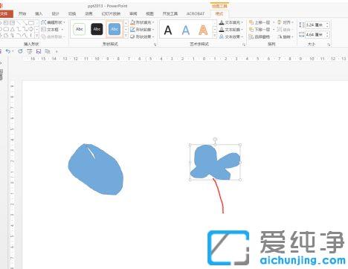Expand the full shape styles gallery
Image resolution: width=348 pixels, height=269 pixels.
coord(126,36)
